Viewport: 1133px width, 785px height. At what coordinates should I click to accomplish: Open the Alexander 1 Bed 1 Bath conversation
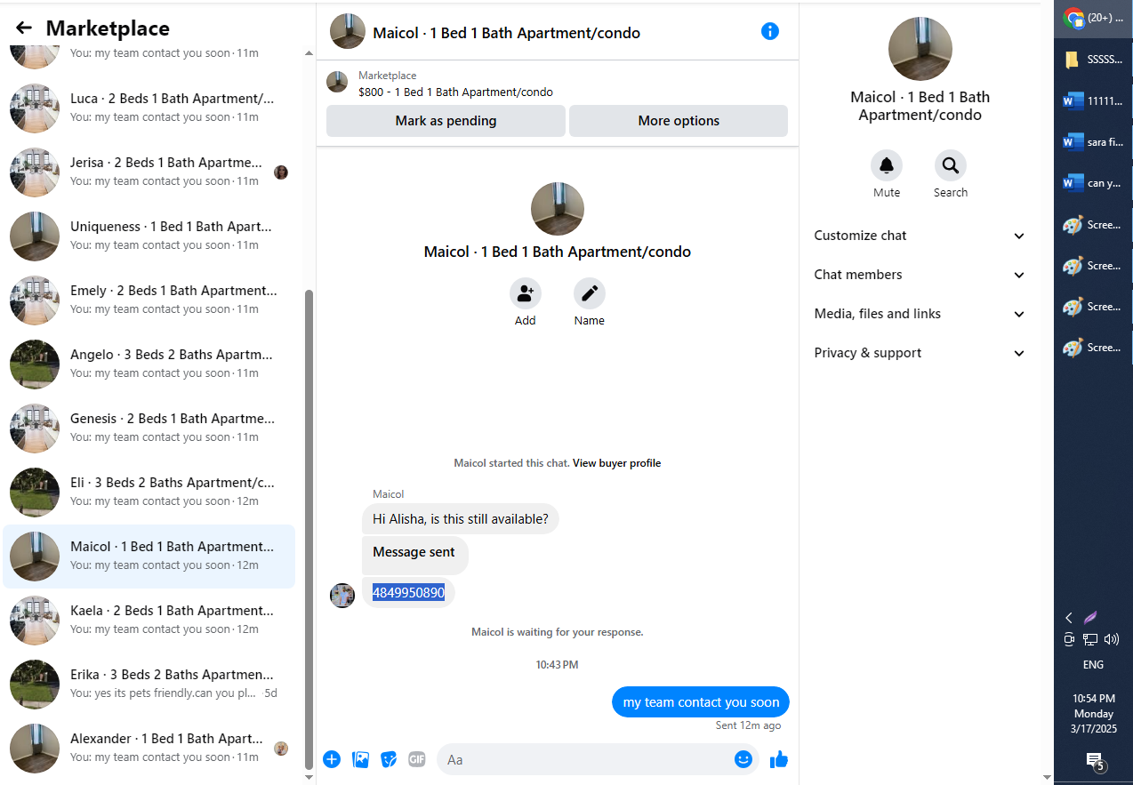point(149,749)
